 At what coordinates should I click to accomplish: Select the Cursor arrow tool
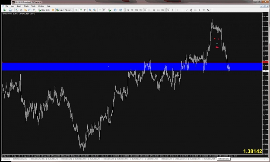(x=168, y=10)
